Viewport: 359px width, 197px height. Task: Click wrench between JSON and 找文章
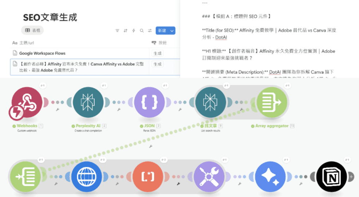(180, 110)
